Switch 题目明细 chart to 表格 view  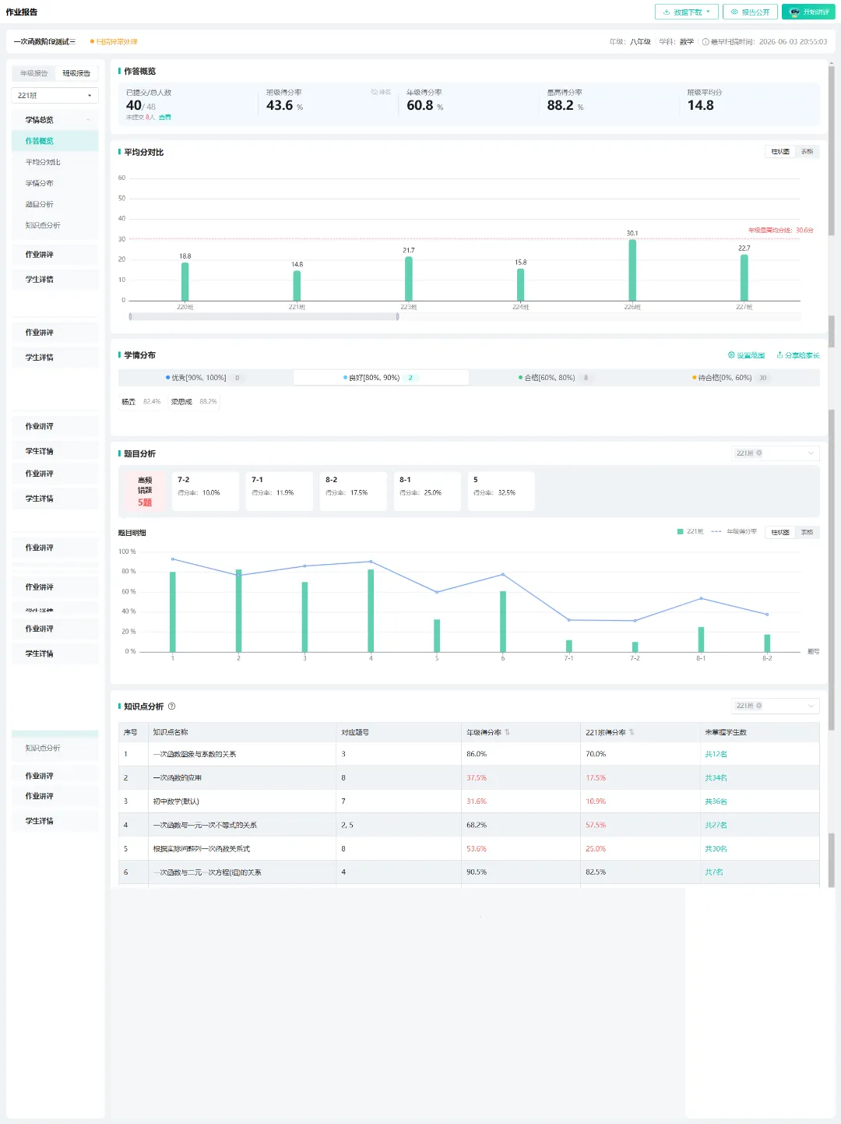[807, 532]
